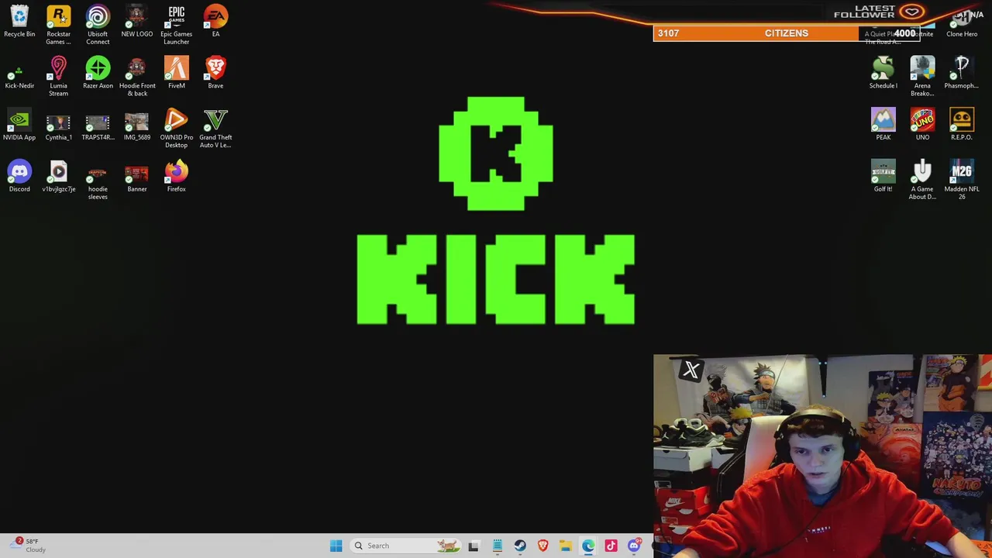Open Epic Games Launcher shortcut
The image size is (992, 558).
tap(176, 25)
